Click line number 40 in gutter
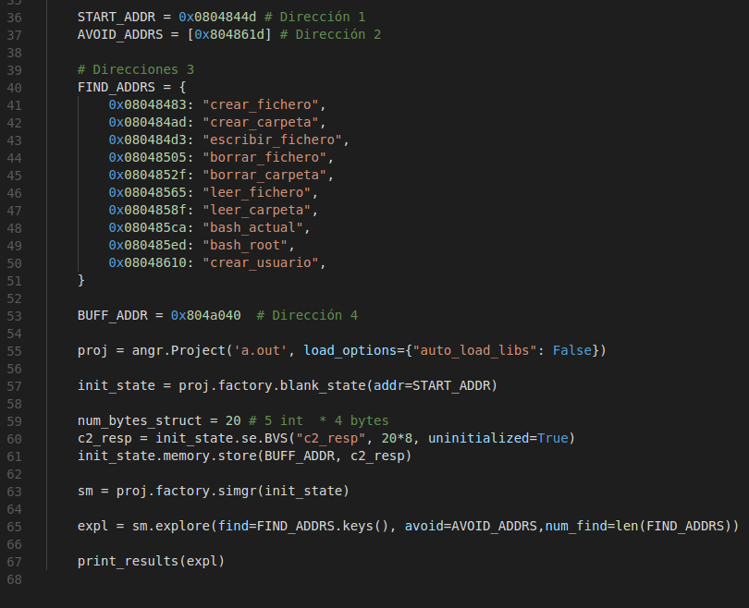This screenshot has height=608, width=749. 14,88
